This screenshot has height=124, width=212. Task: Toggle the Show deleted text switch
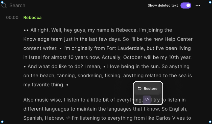click(186, 5)
